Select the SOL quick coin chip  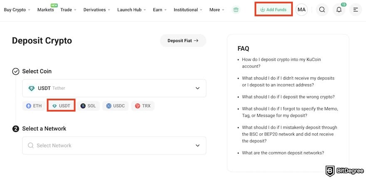88,106
